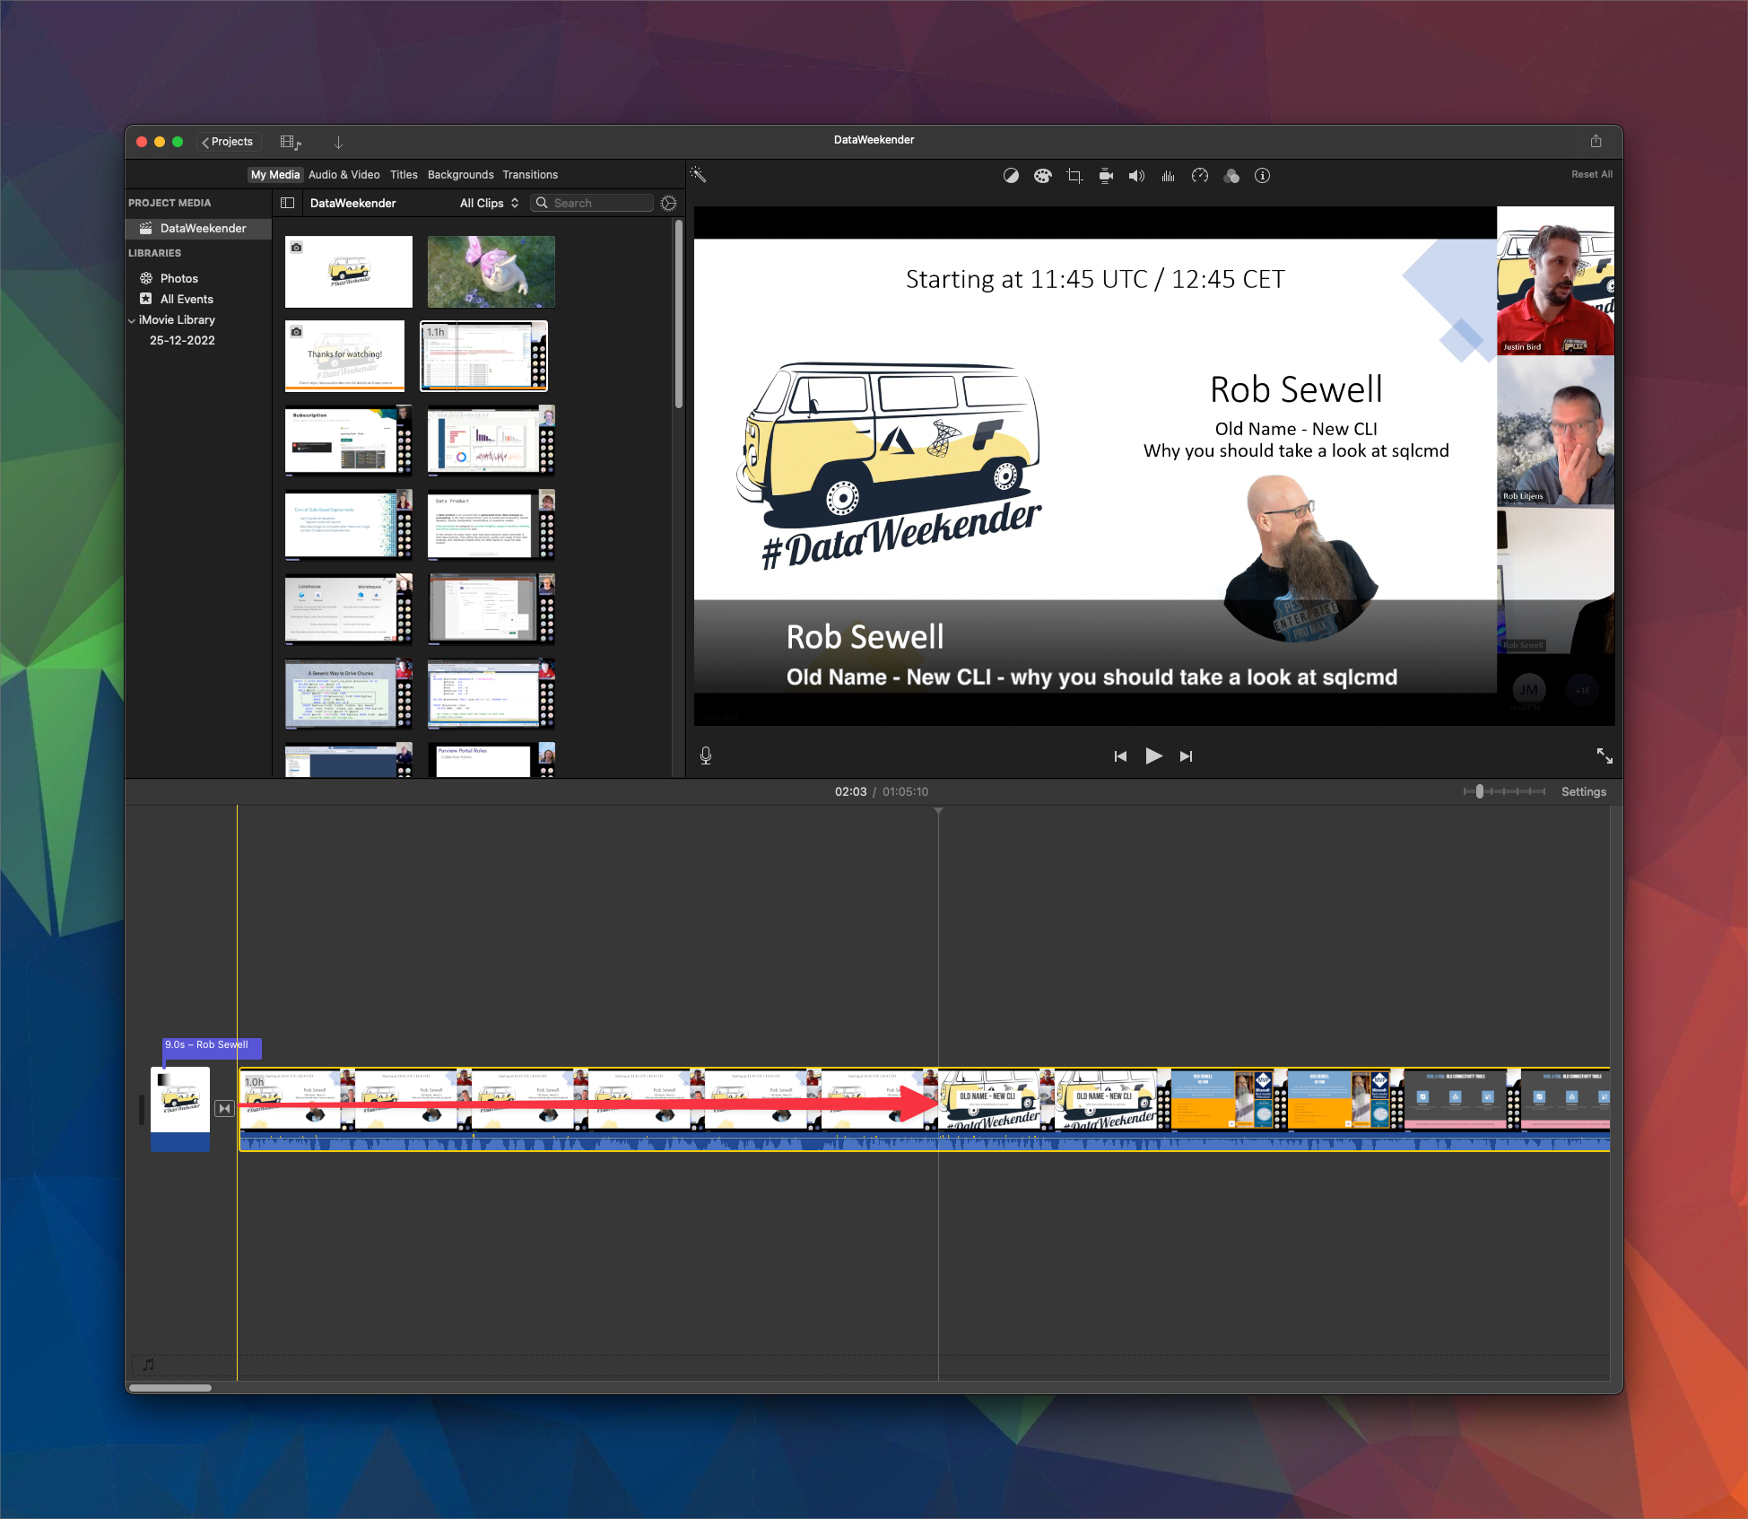This screenshot has width=1748, height=1519.
Task: Skip to the next clip
Action: pyautogui.click(x=1186, y=756)
